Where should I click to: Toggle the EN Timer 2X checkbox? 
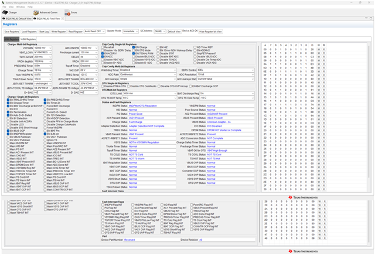click(45, 103)
